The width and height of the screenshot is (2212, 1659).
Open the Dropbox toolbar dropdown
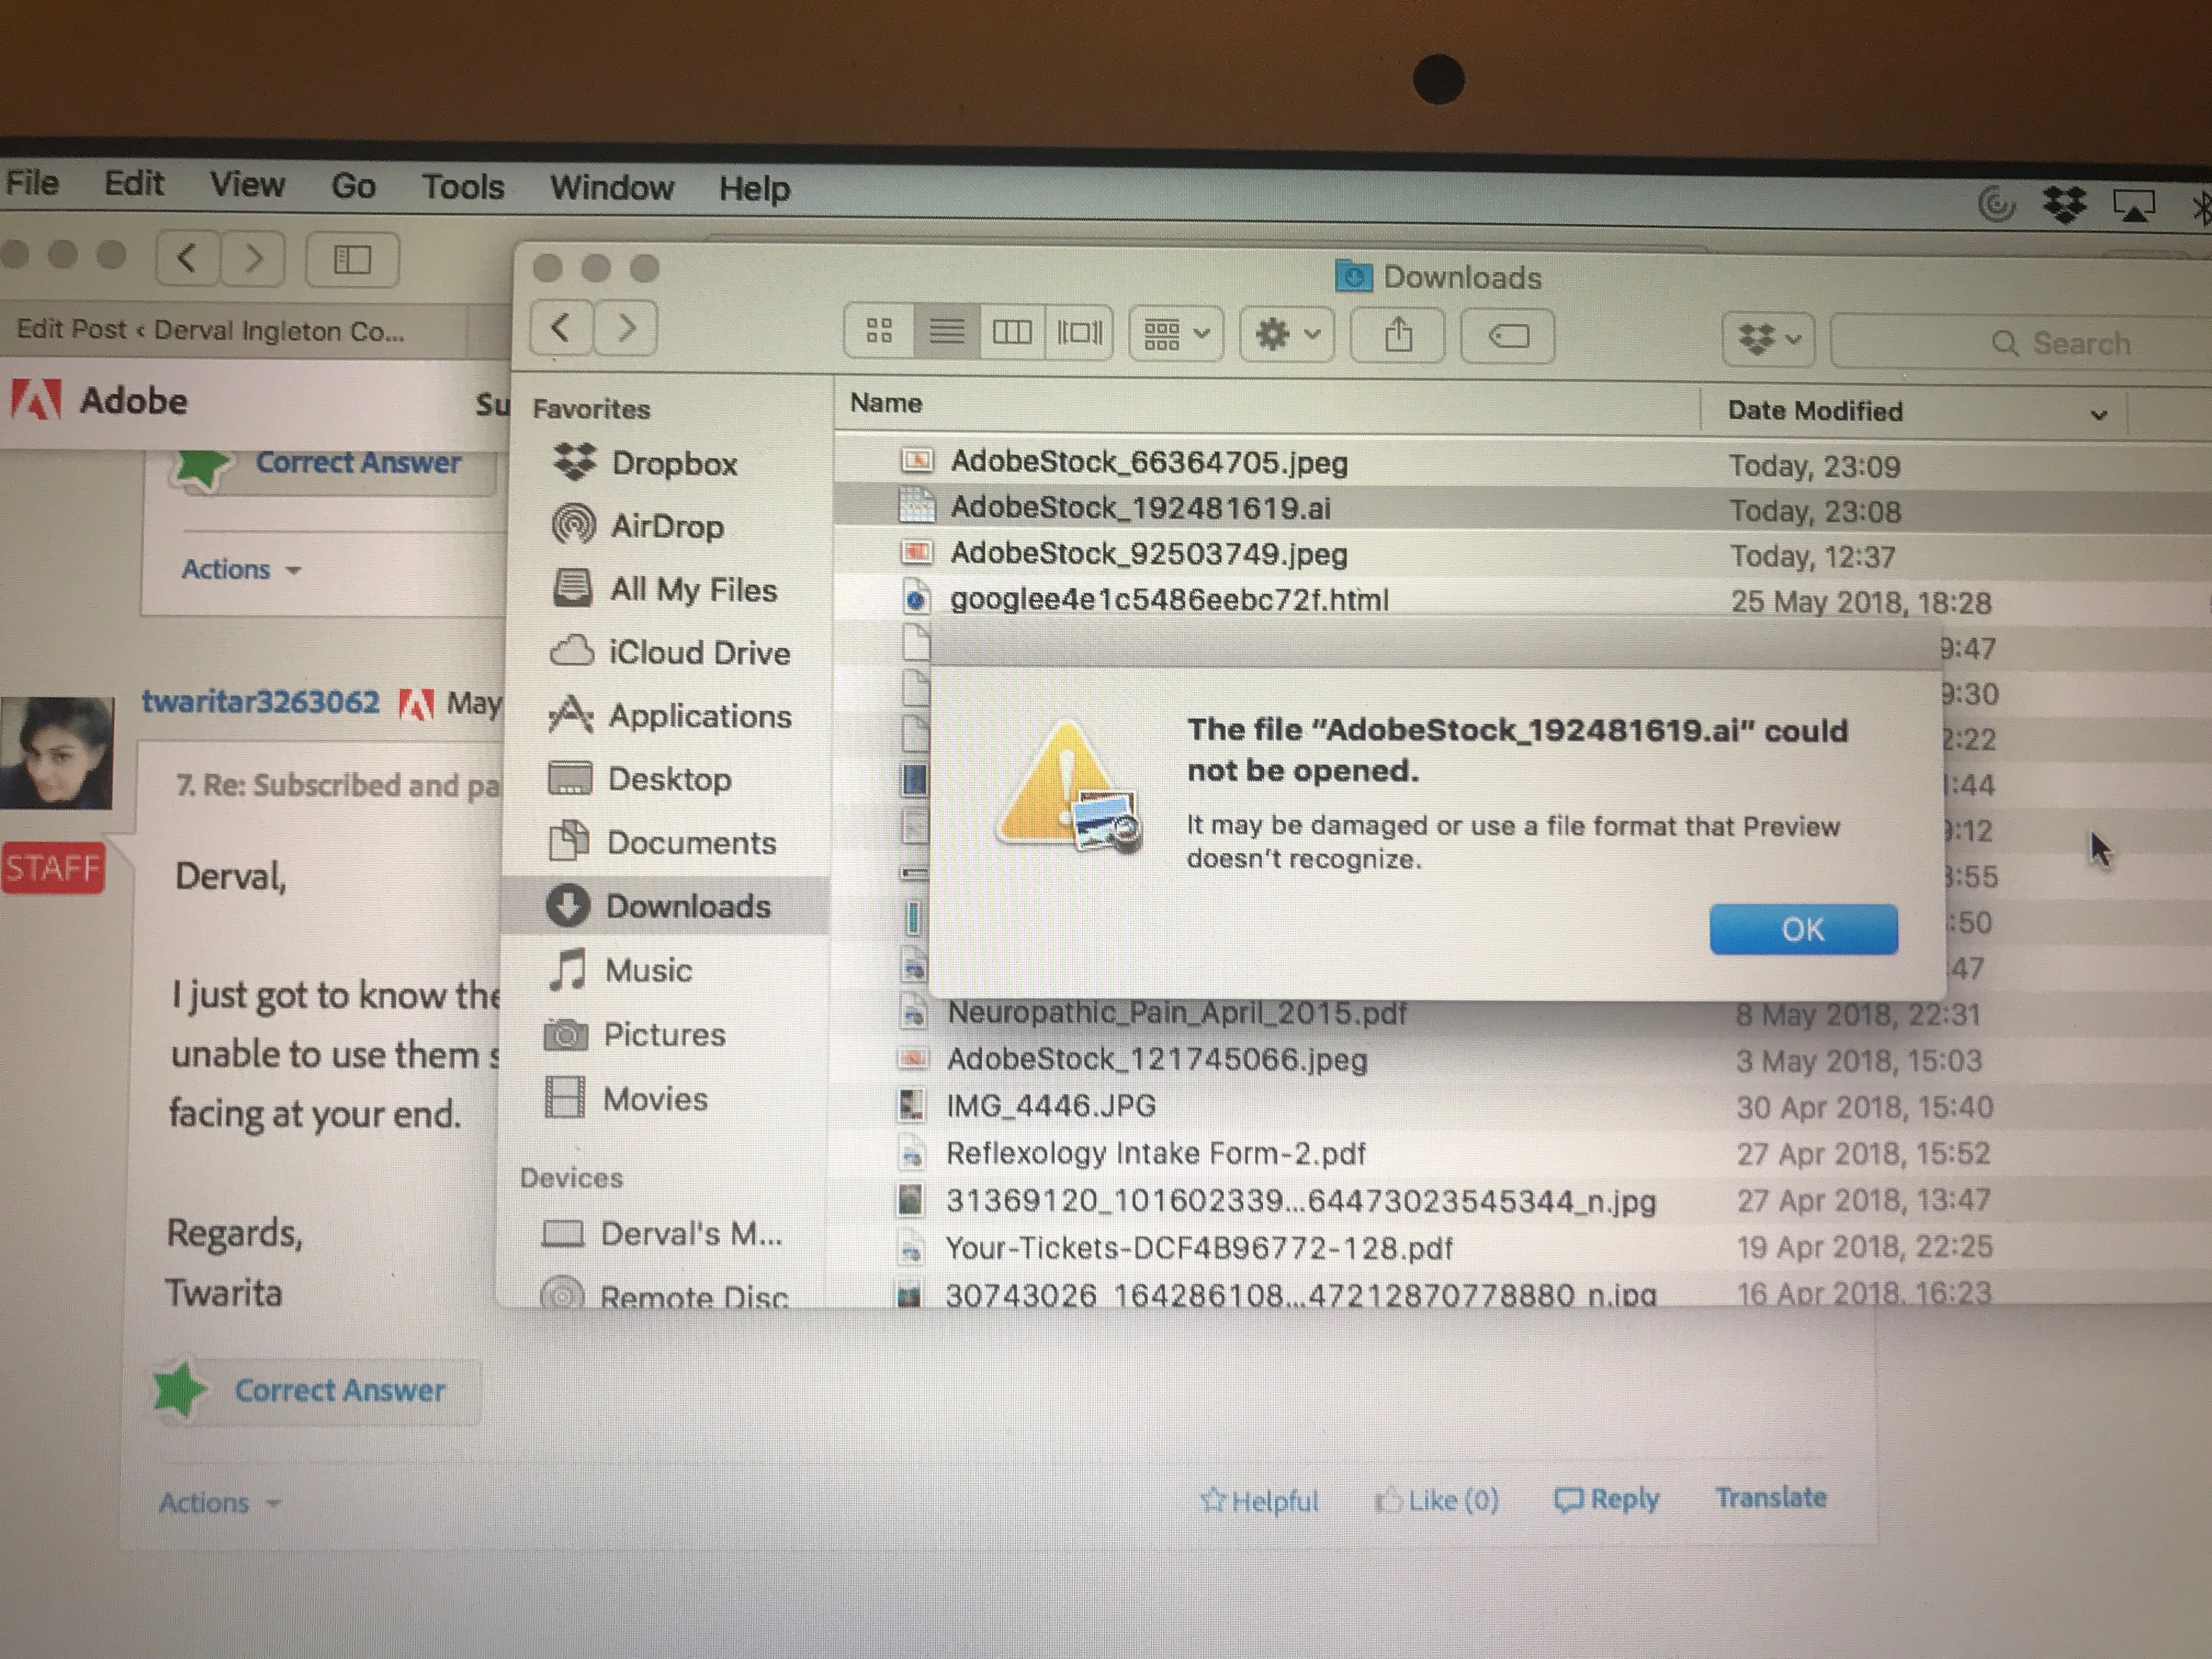1768,340
